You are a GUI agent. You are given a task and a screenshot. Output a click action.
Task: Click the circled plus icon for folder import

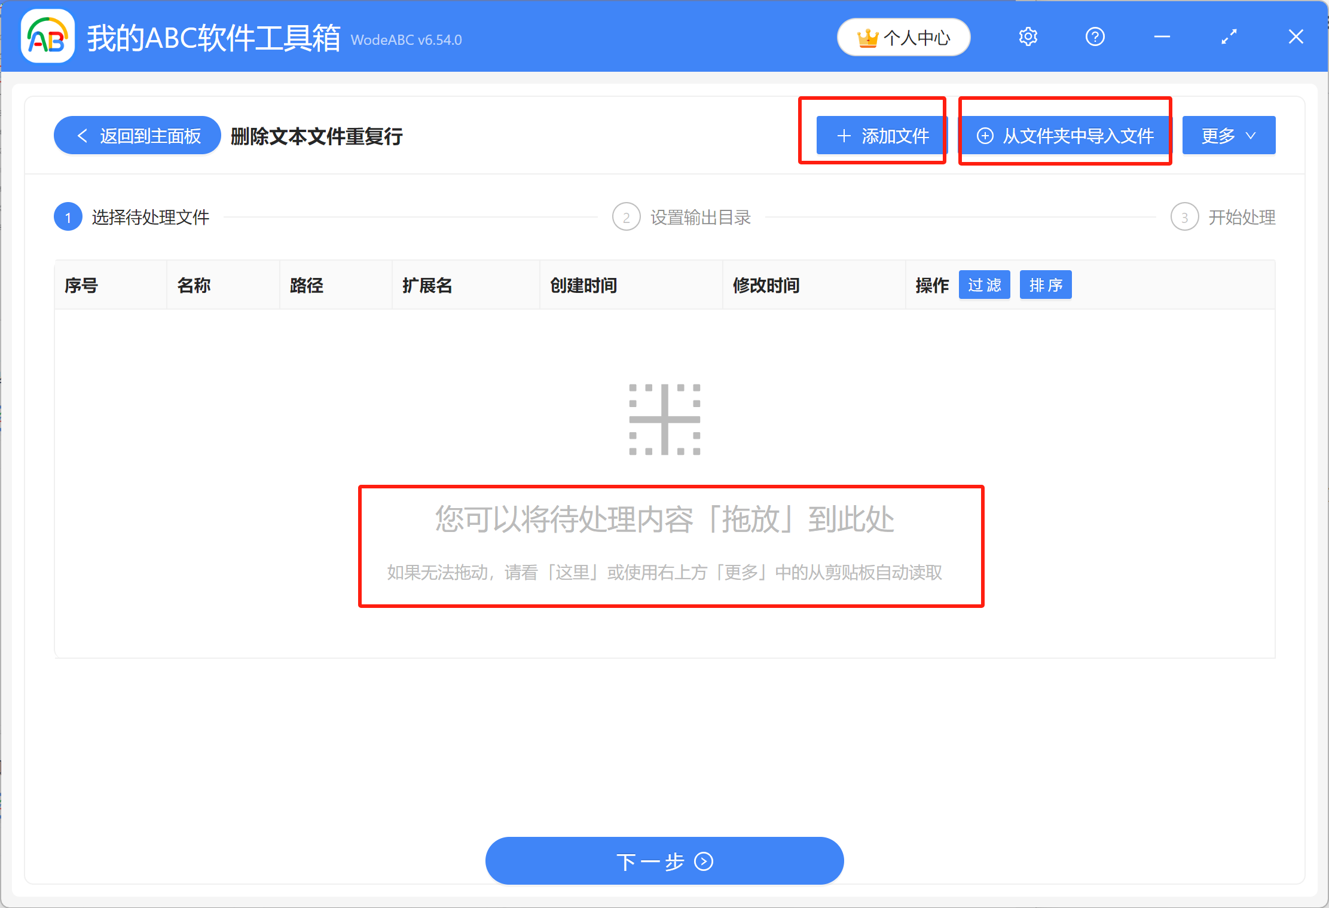pos(985,136)
